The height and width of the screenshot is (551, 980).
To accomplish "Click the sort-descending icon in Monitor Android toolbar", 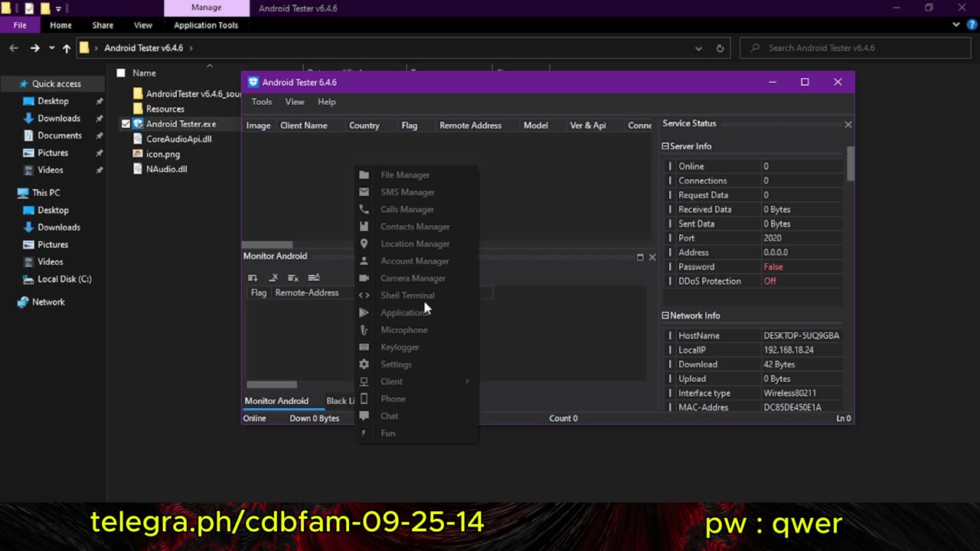I will tap(253, 278).
